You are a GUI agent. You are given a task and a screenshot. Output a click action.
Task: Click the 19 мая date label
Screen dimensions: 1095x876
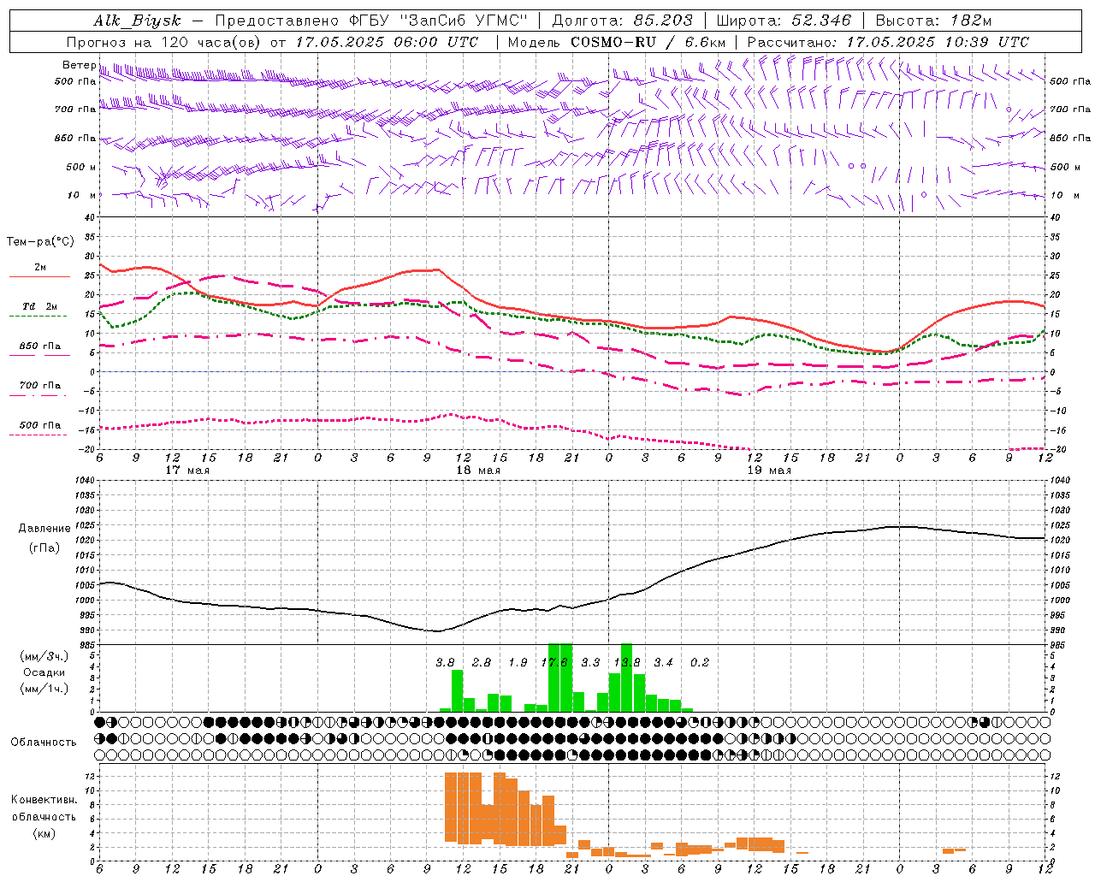coord(769,471)
